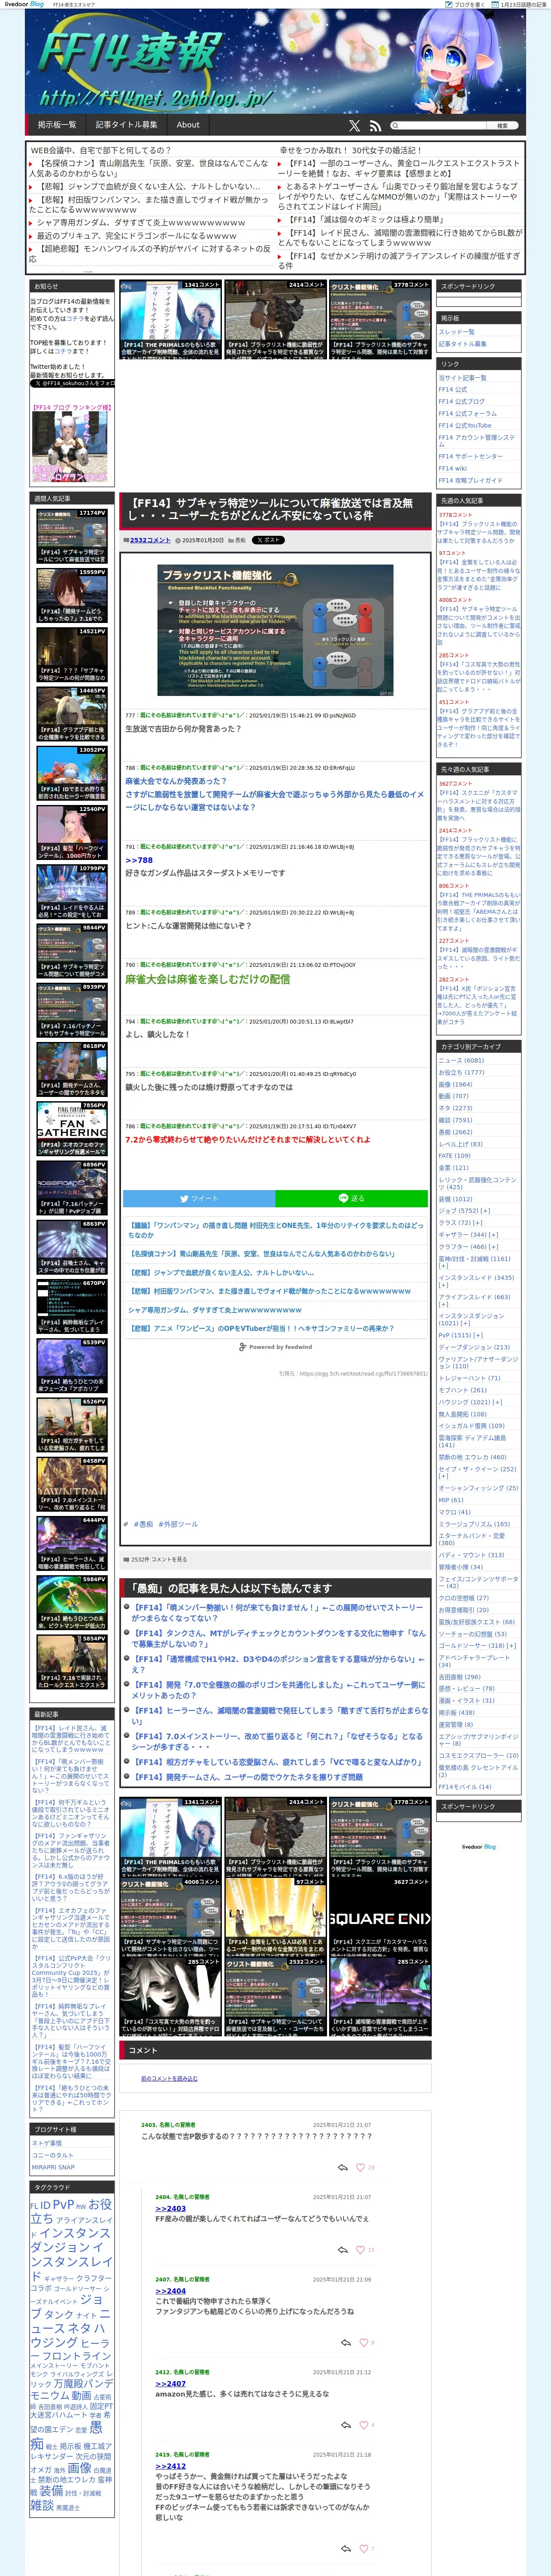Click the >>2403 anchor in comment 2404

pyautogui.click(x=170, y=2208)
